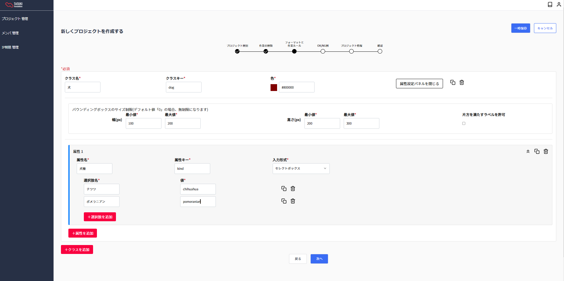
Task: Edit the chihuahua value field
Action: pyautogui.click(x=198, y=189)
